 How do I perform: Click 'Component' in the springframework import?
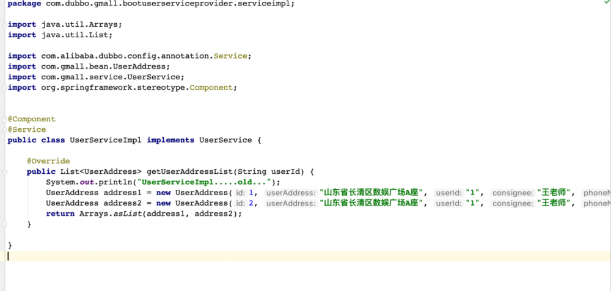tap(211, 87)
